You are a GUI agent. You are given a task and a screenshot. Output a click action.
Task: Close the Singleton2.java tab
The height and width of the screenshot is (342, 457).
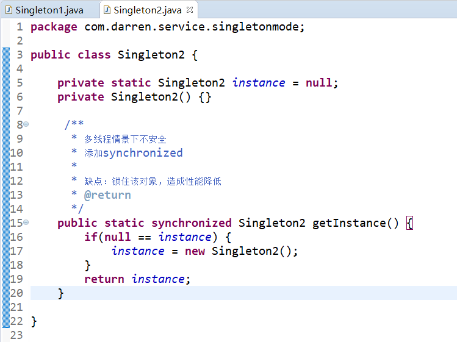190,10
